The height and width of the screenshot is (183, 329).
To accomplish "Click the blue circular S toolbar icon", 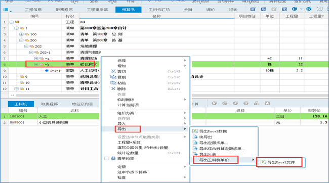I will click(x=309, y=9).
